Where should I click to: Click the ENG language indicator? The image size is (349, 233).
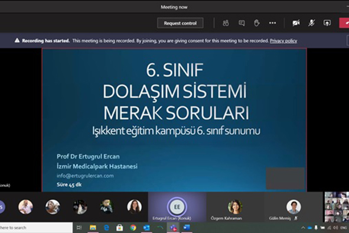coord(344,228)
